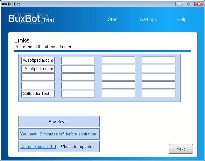Click Check for updates
Viewport: 205px width, 161px height.
coord(78,146)
